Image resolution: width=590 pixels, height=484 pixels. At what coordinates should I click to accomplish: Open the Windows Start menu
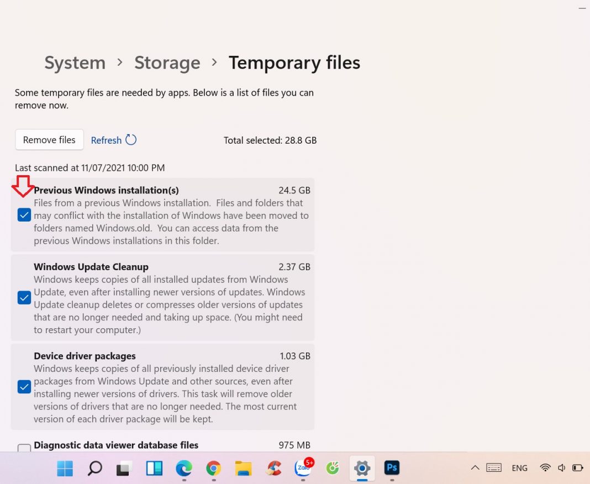(65, 469)
